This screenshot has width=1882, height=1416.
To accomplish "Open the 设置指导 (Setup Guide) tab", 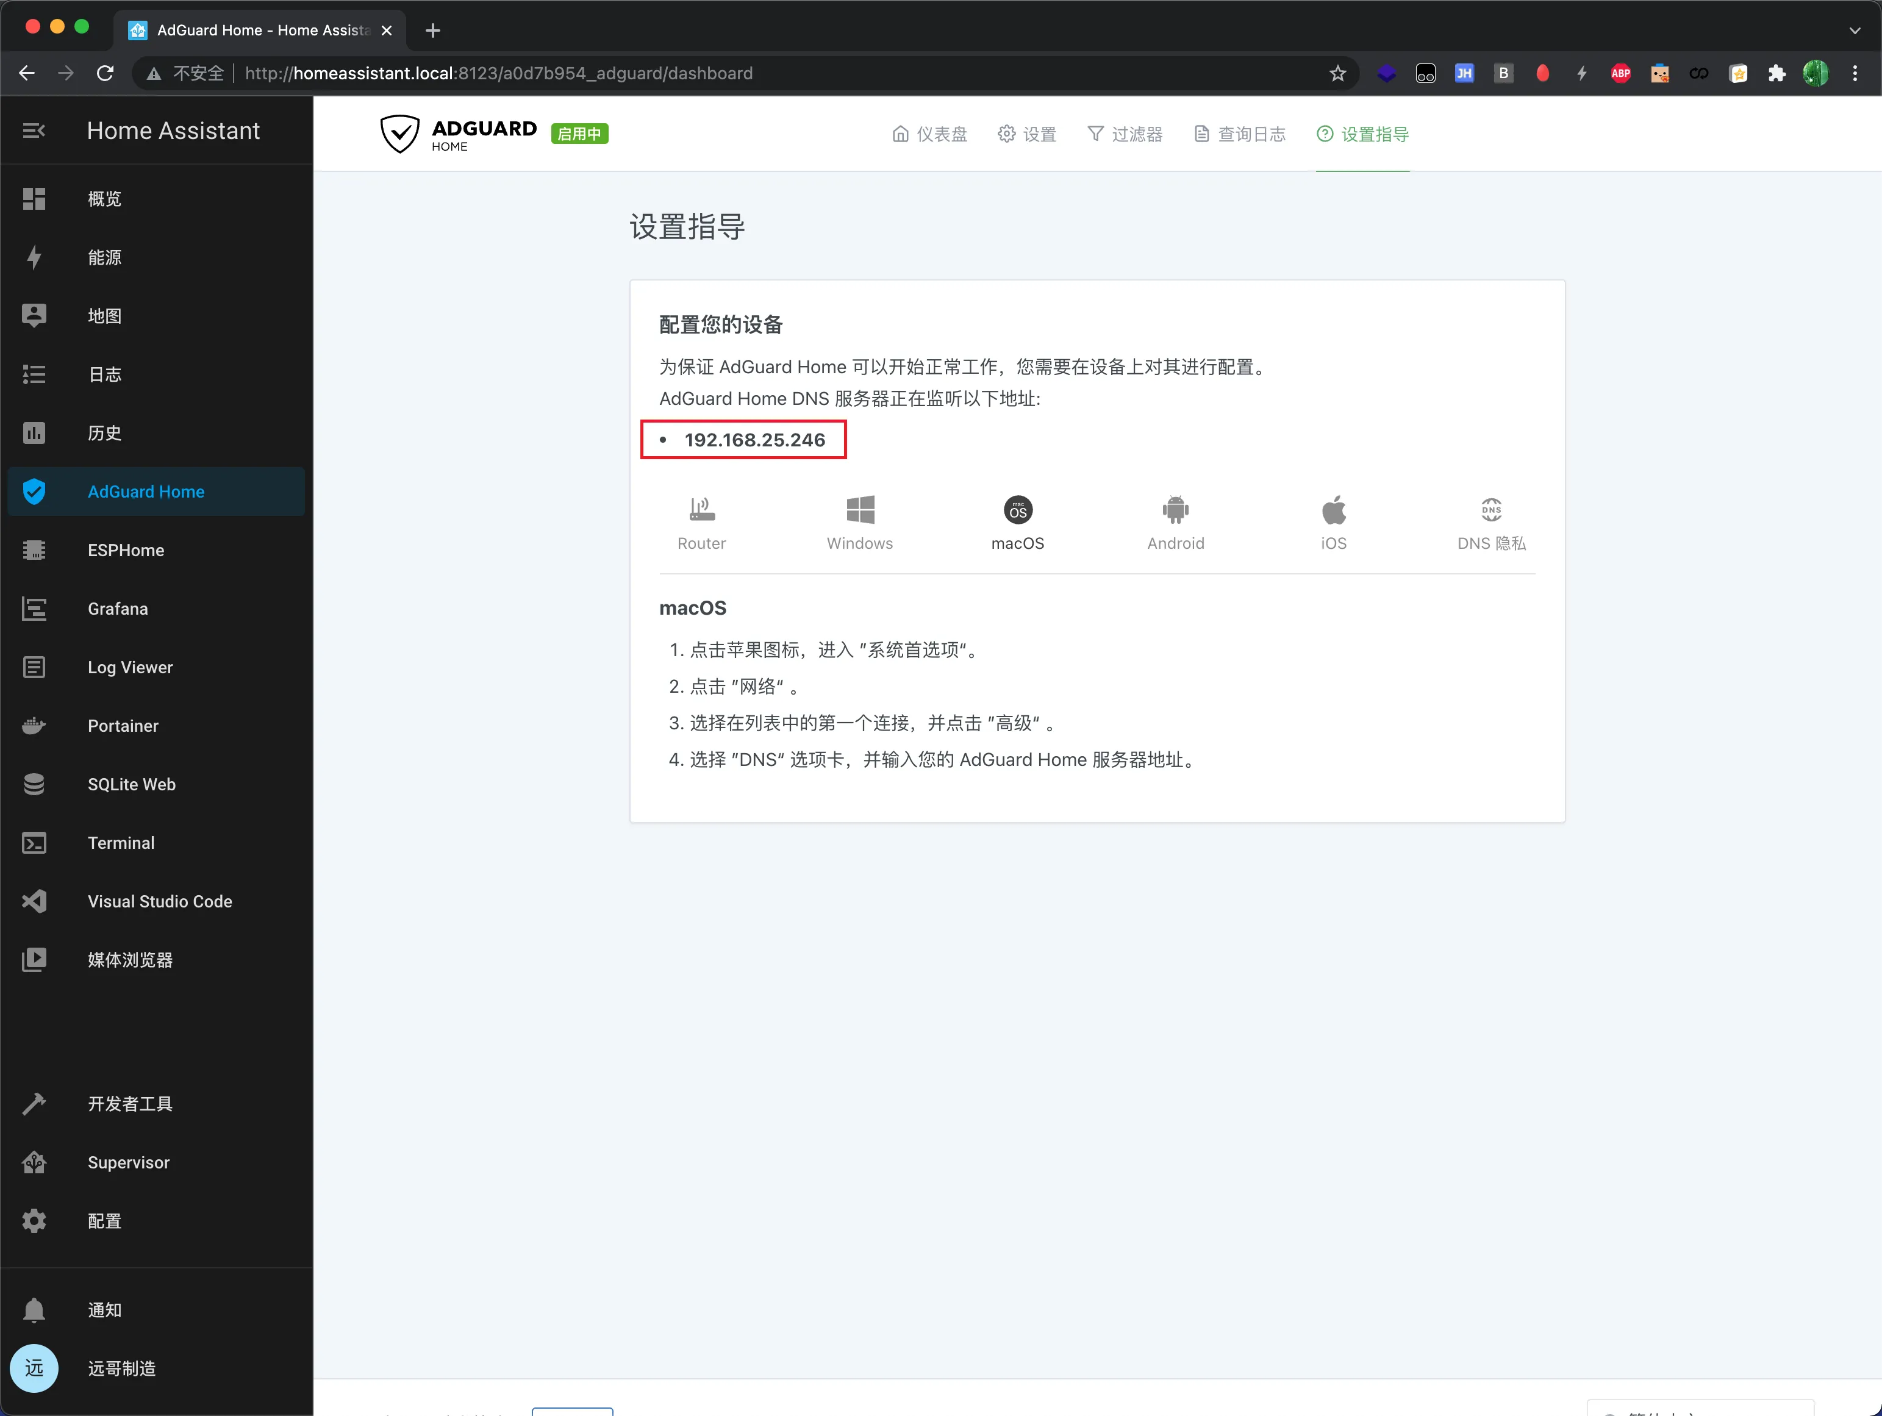I will click(x=1363, y=134).
